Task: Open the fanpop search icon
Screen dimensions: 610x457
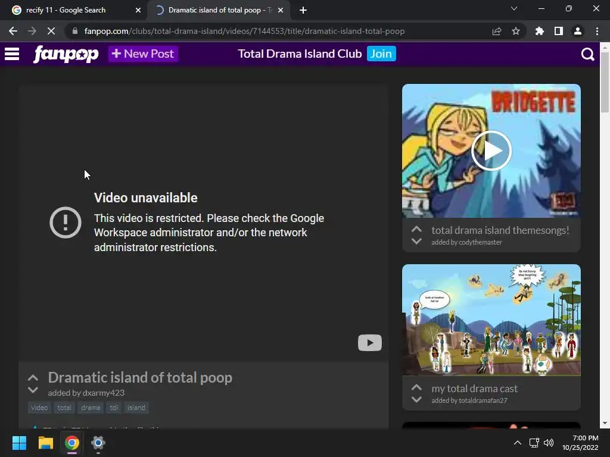Action: (x=587, y=54)
